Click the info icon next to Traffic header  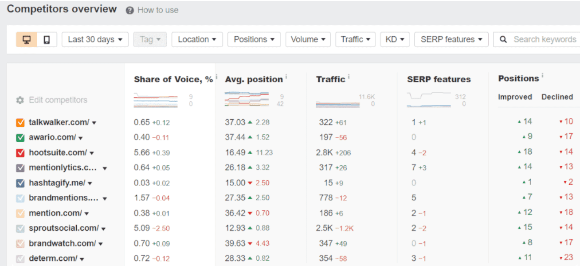349,76
